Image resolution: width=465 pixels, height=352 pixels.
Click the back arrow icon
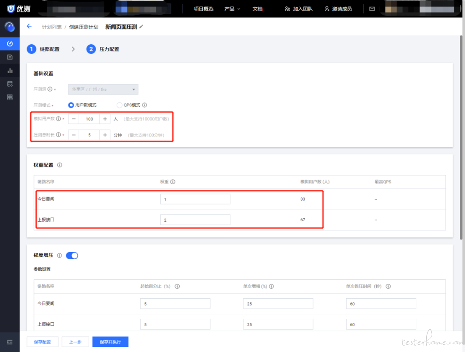29,26
